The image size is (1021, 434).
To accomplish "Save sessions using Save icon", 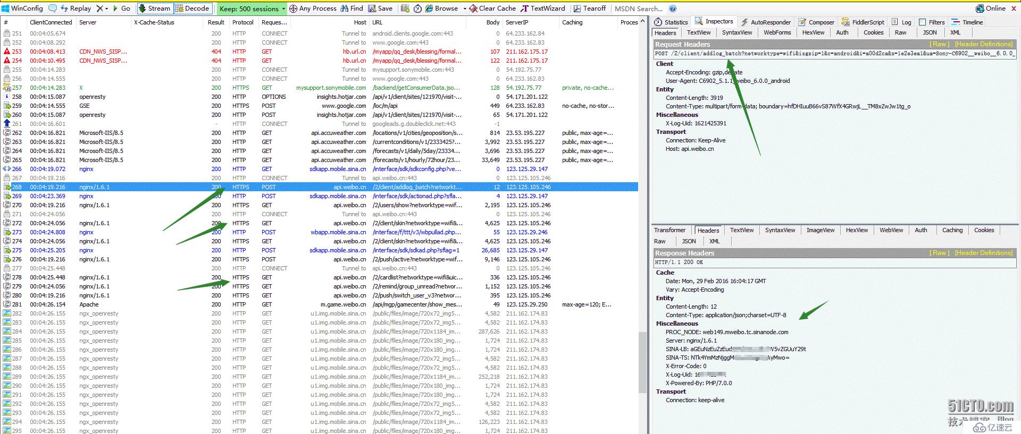I will coord(380,8).
